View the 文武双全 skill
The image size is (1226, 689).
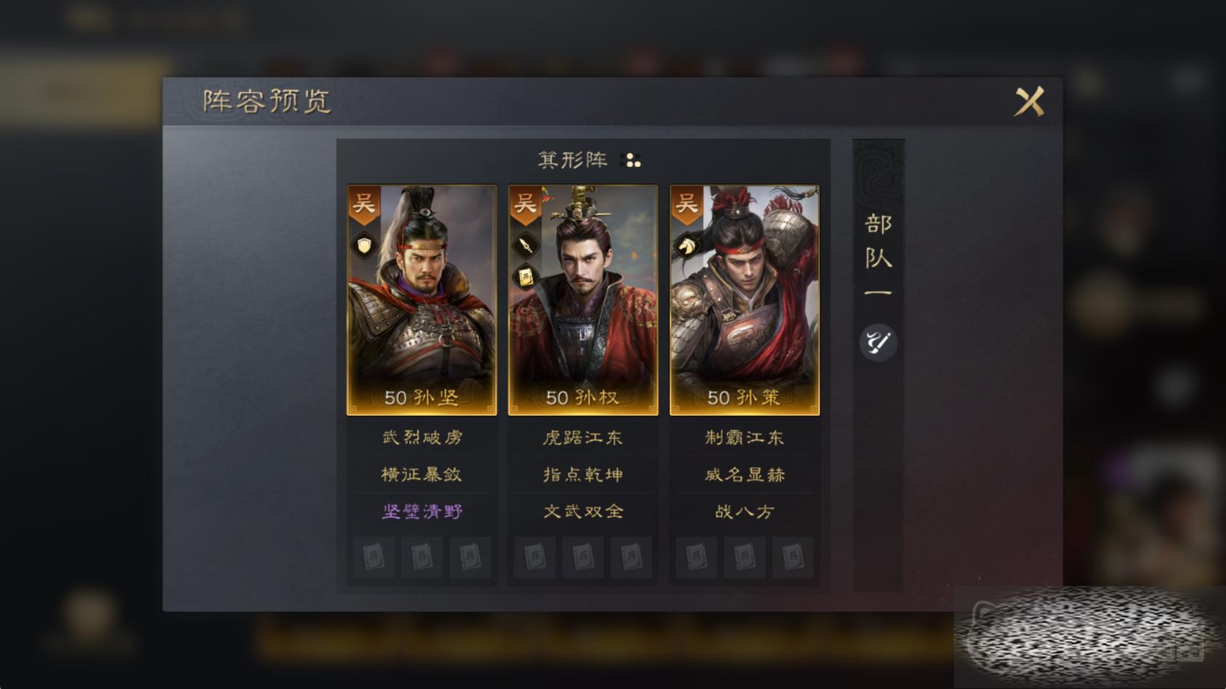(583, 512)
